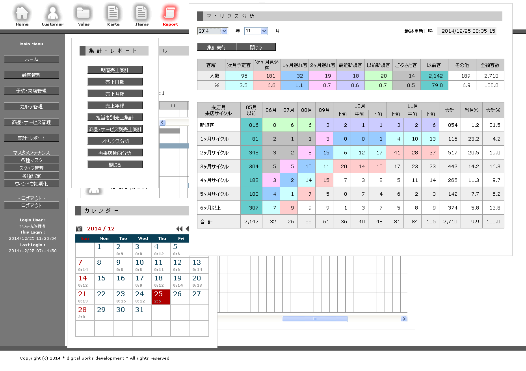
Task: Open the month 11 dropdown
Action: 256,31
